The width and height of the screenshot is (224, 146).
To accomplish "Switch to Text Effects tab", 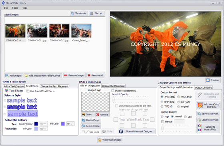I will (x=32, y=86).
